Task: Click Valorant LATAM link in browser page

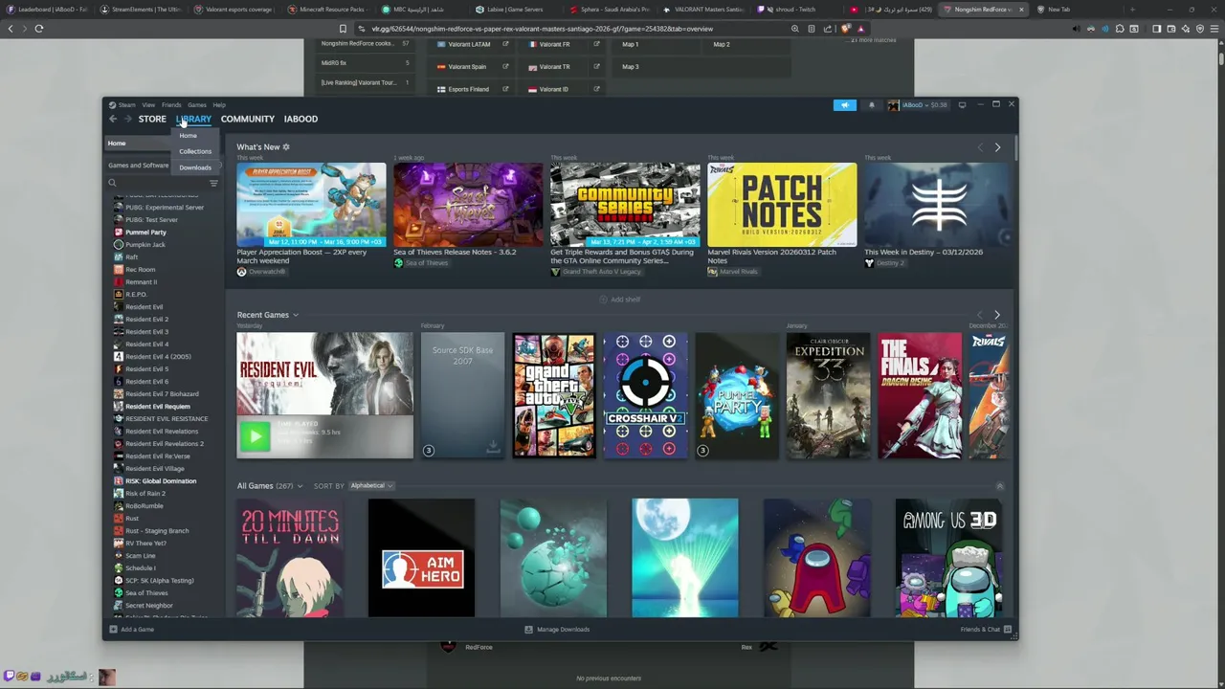Action: [x=469, y=44]
